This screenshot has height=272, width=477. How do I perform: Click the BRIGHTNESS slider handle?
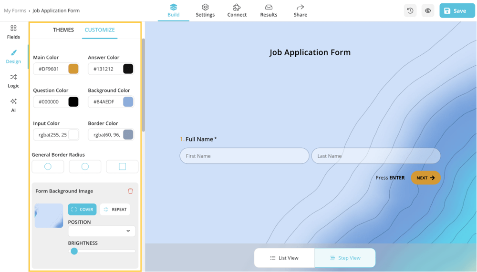coord(74,251)
